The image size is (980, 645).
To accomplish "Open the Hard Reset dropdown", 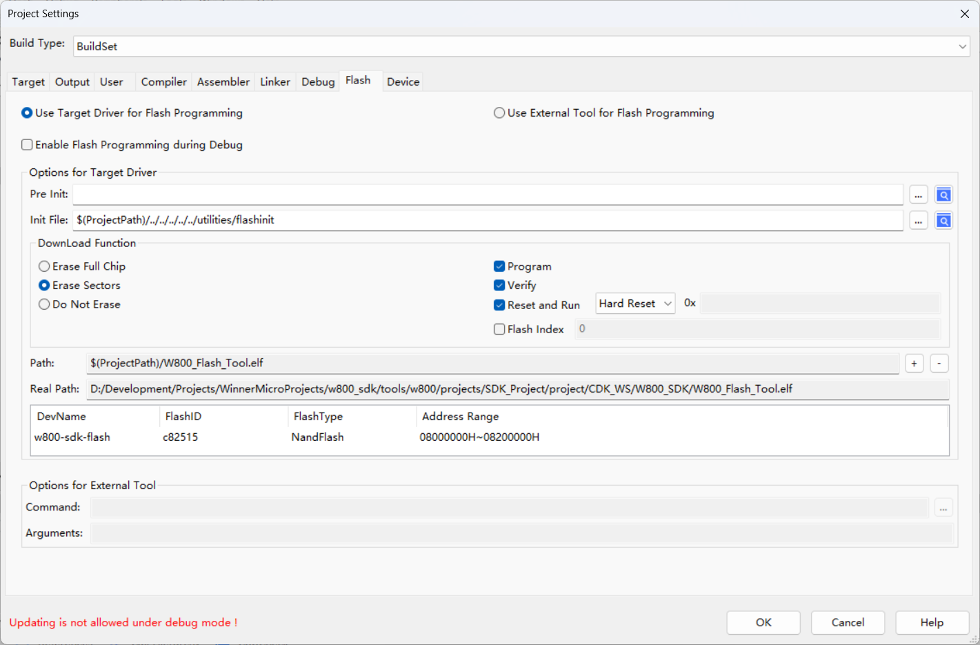I will 635,304.
